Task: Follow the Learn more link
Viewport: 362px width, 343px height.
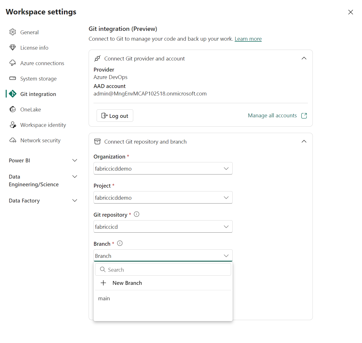Action: (248, 39)
